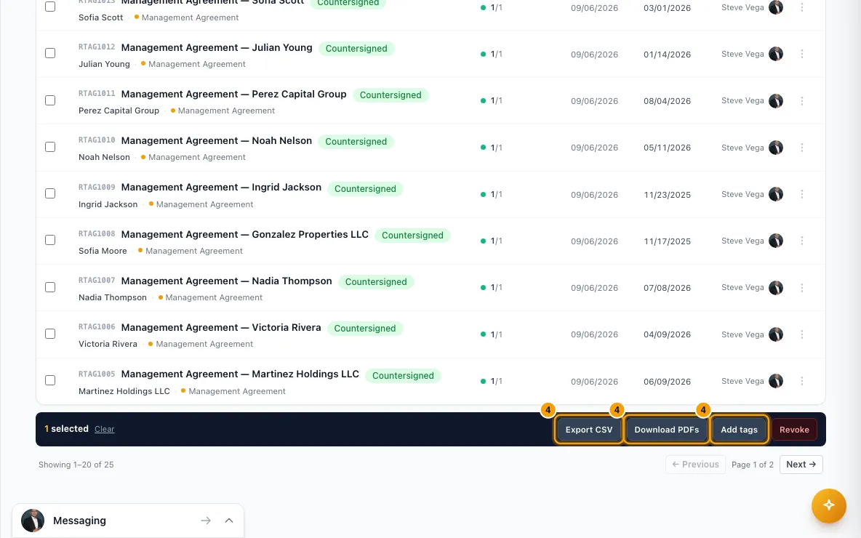Clear the current selection
Image resolution: width=861 pixels, height=538 pixels.
[x=104, y=429]
